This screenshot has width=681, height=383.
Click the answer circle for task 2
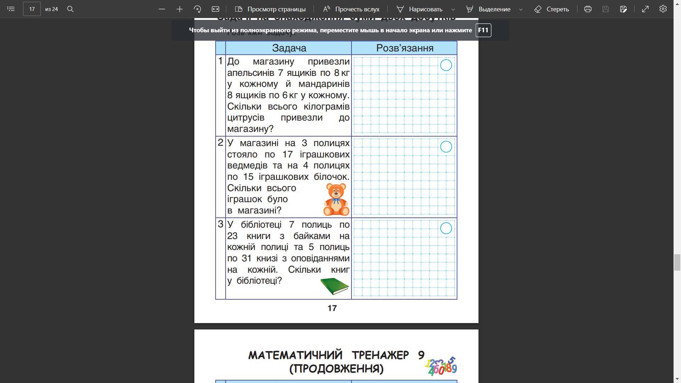tap(446, 147)
